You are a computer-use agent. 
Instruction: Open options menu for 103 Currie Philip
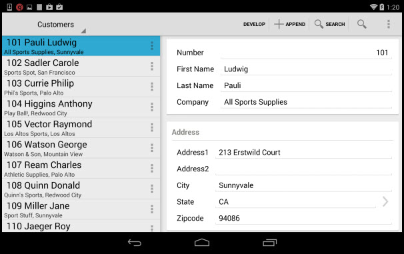point(152,87)
